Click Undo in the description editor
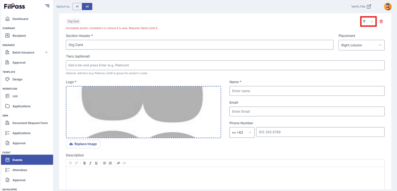The width and height of the screenshot is (397, 191). [x=70, y=163]
